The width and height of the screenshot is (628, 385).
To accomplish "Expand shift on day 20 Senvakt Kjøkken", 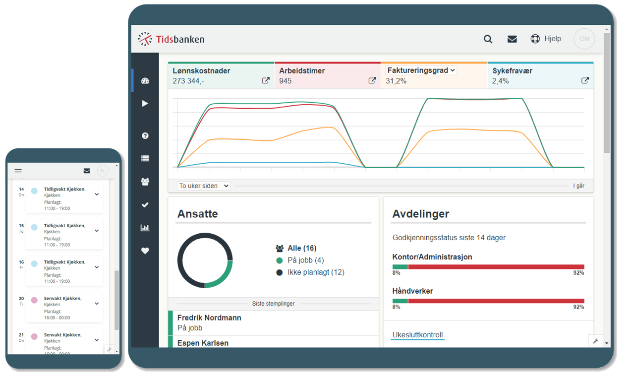I will (97, 304).
